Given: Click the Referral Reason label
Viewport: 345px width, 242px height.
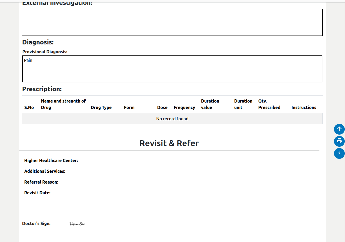Looking at the screenshot, I should pos(41,182).
